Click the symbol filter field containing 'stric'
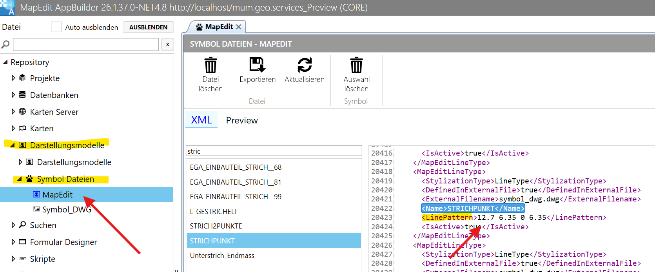Screen dimensions: 655x272 click(274, 151)
